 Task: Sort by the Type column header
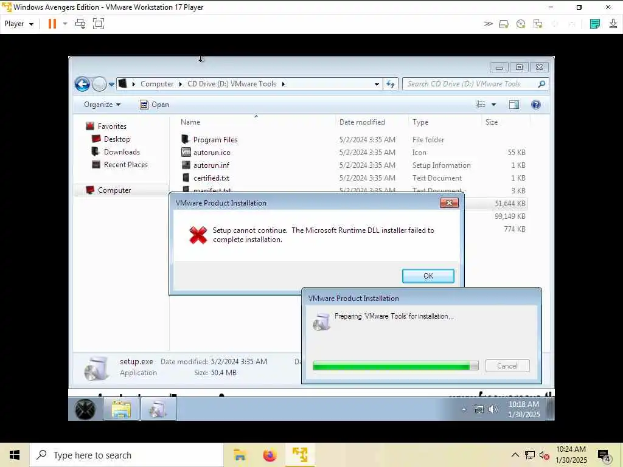click(420, 122)
